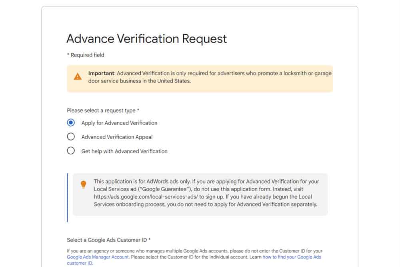Click the Select a Google Ads Customer ID label
Image resolution: width=400 pixels, height=267 pixels.
click(109, 240)
